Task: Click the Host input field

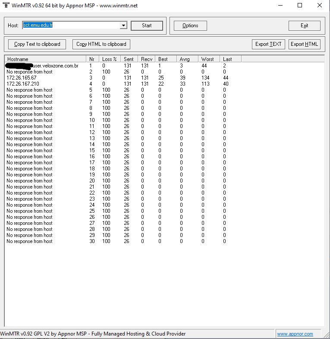Action: [71, 26]
